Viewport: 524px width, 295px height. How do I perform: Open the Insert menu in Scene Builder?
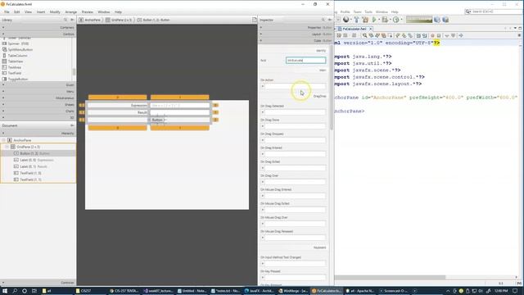point(41,12)
